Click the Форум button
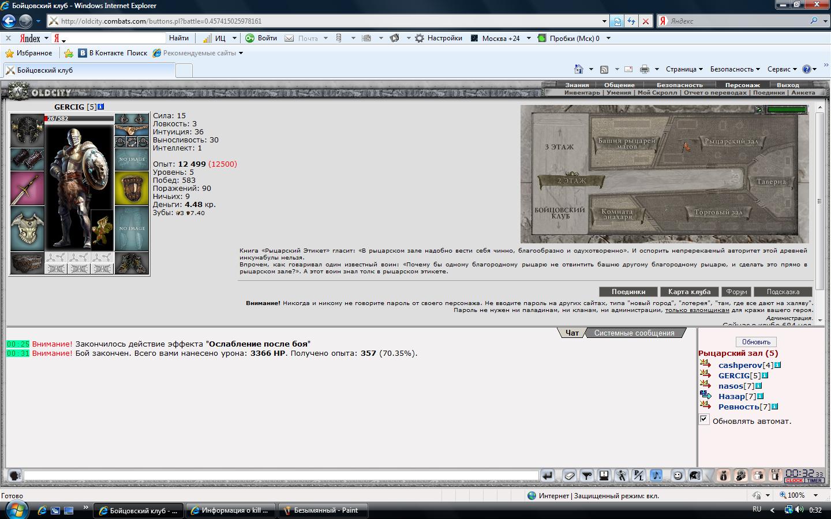 [x=736, y=292]
